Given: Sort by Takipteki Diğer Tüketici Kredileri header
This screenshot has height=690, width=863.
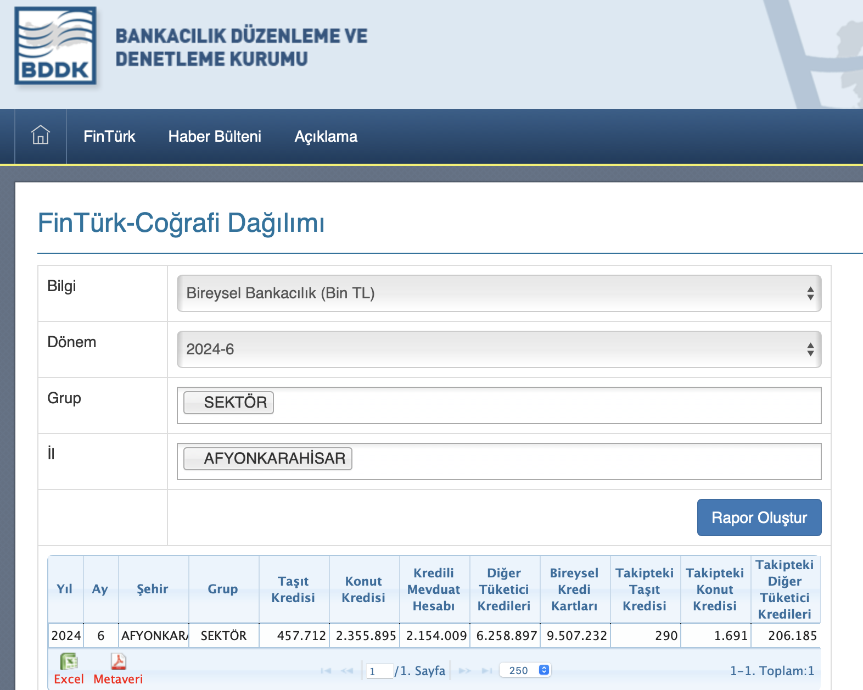Looking at the screenshot, I should (785, 589).
